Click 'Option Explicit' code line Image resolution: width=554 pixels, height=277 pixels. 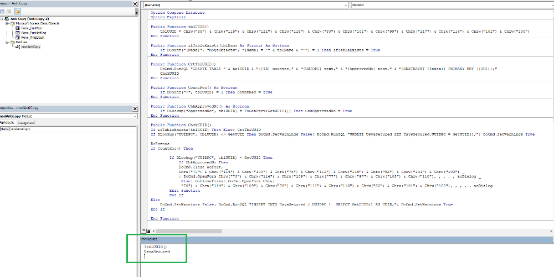pos(168,17)
